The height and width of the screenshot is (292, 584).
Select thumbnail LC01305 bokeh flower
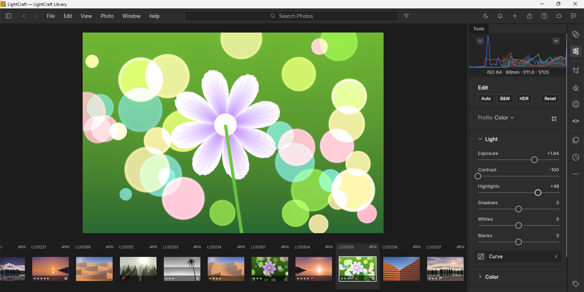(358, 269)
